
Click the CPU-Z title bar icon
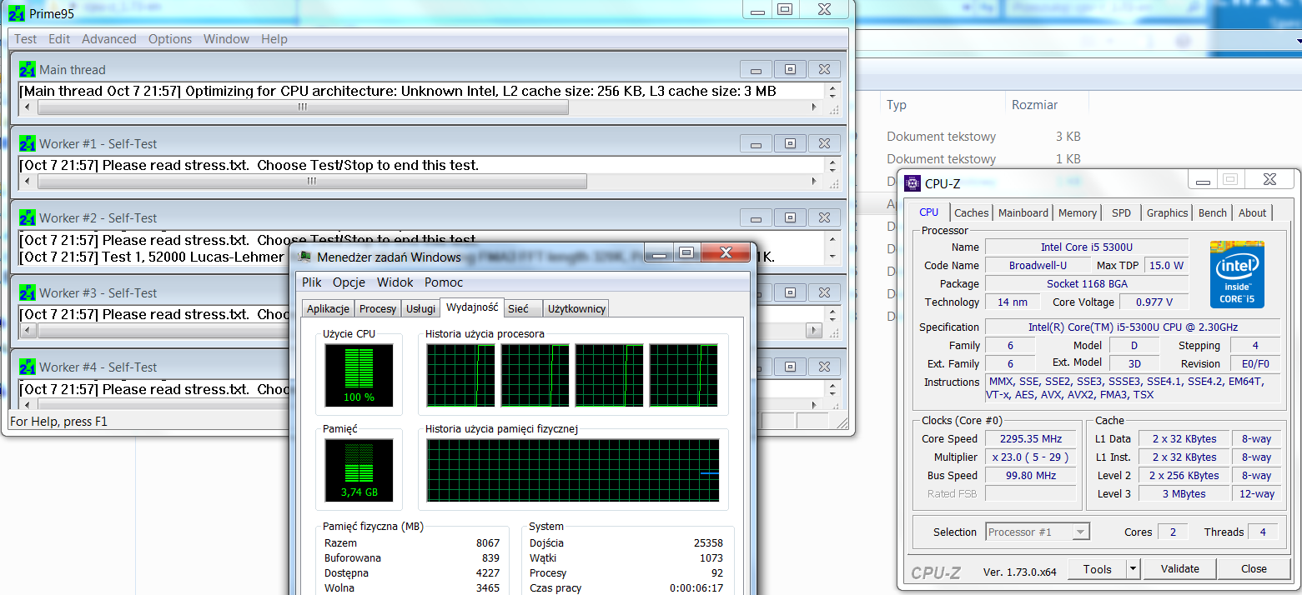tap(913, 183)
